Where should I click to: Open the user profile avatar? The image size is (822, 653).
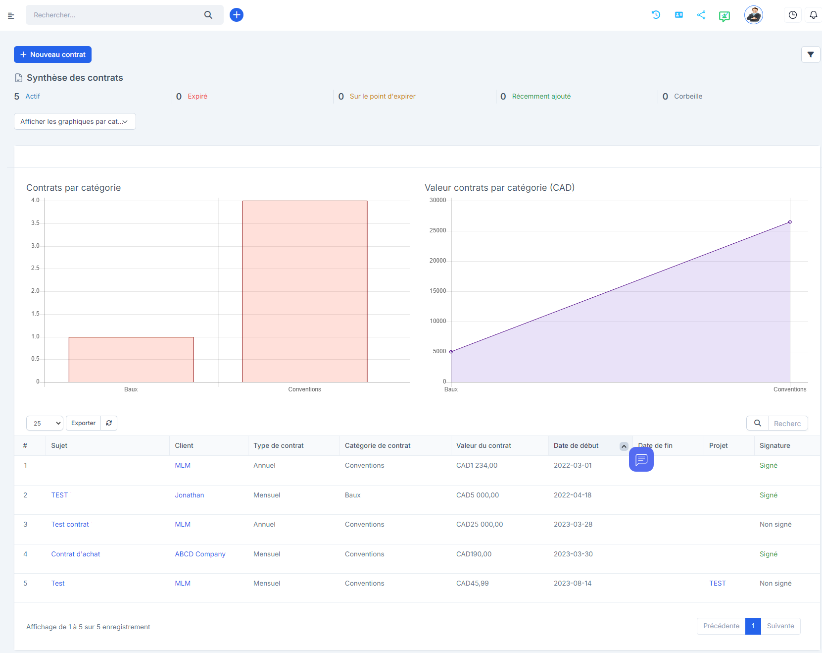pyautogui.click(x=754, y=15)
